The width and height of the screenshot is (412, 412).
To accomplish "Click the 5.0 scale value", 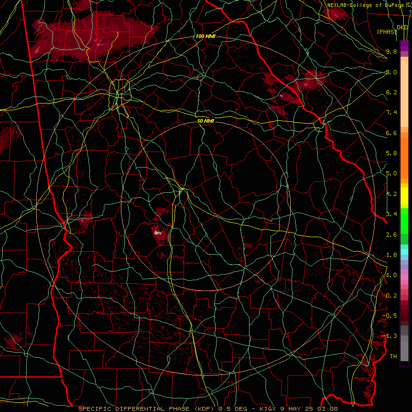I will pyautogui.click(x=391, y=173).
